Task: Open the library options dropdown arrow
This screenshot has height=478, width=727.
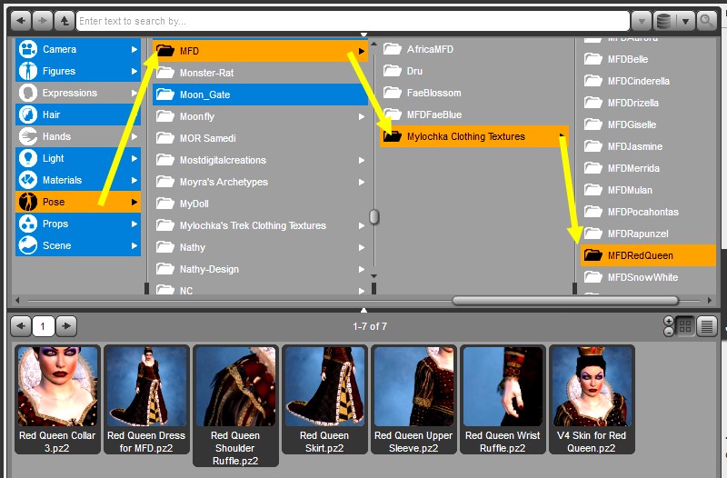Action: (x=685, y=21)
